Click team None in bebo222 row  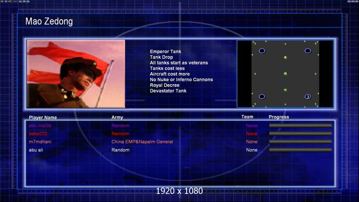(x=252, y=134)
